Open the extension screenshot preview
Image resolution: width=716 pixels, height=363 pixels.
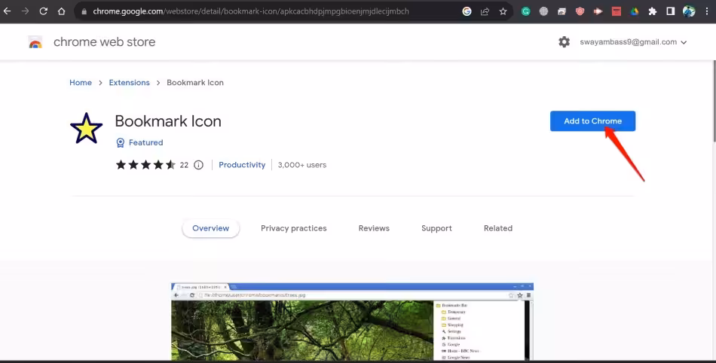pos(352,322)
